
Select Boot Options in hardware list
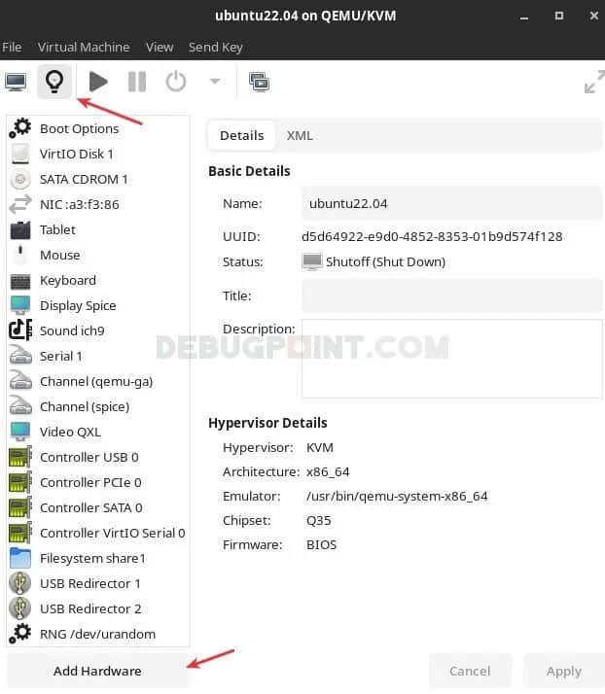[79, 128]
